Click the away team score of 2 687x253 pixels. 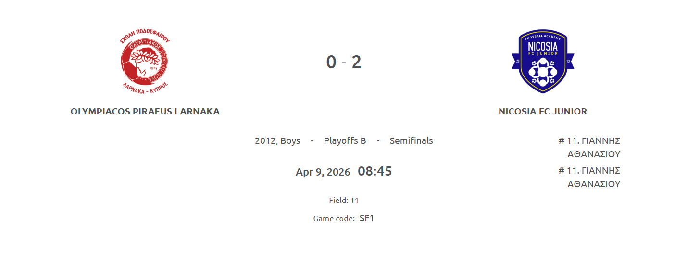click(356, 63)
